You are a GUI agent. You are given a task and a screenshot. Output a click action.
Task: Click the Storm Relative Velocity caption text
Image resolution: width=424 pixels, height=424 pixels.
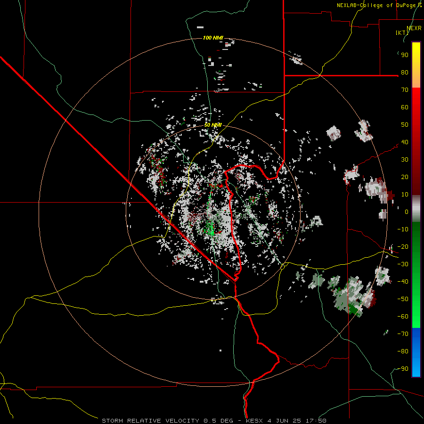click(x=214, y=421)
